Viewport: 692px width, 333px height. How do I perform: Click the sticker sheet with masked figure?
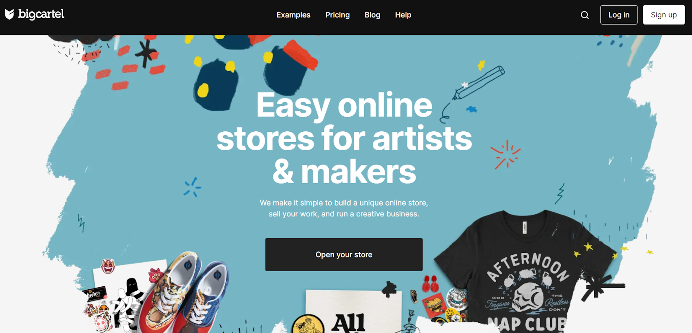[x=125, y=296]
